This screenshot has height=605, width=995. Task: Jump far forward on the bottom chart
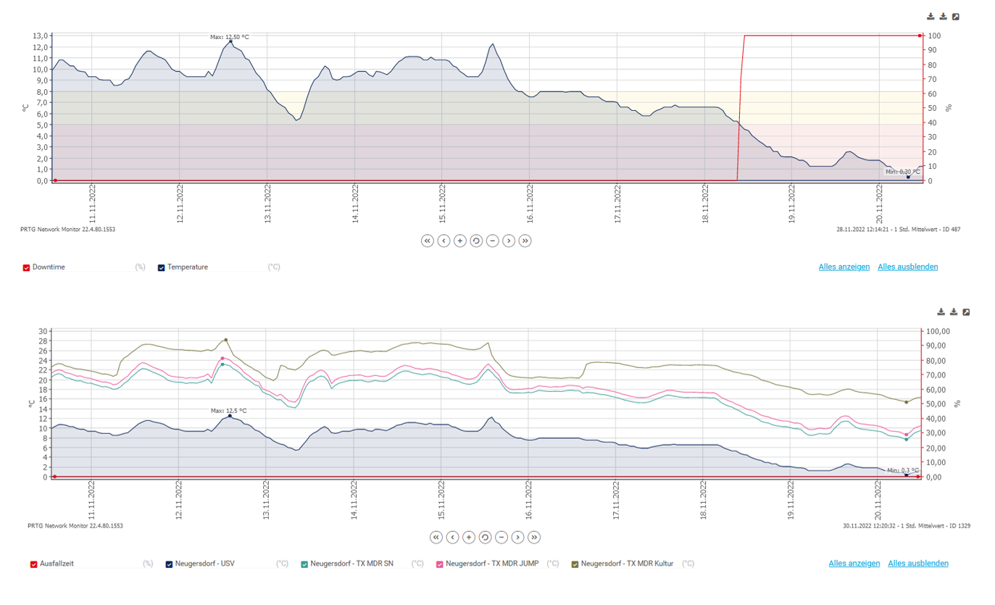coord(534,538)
